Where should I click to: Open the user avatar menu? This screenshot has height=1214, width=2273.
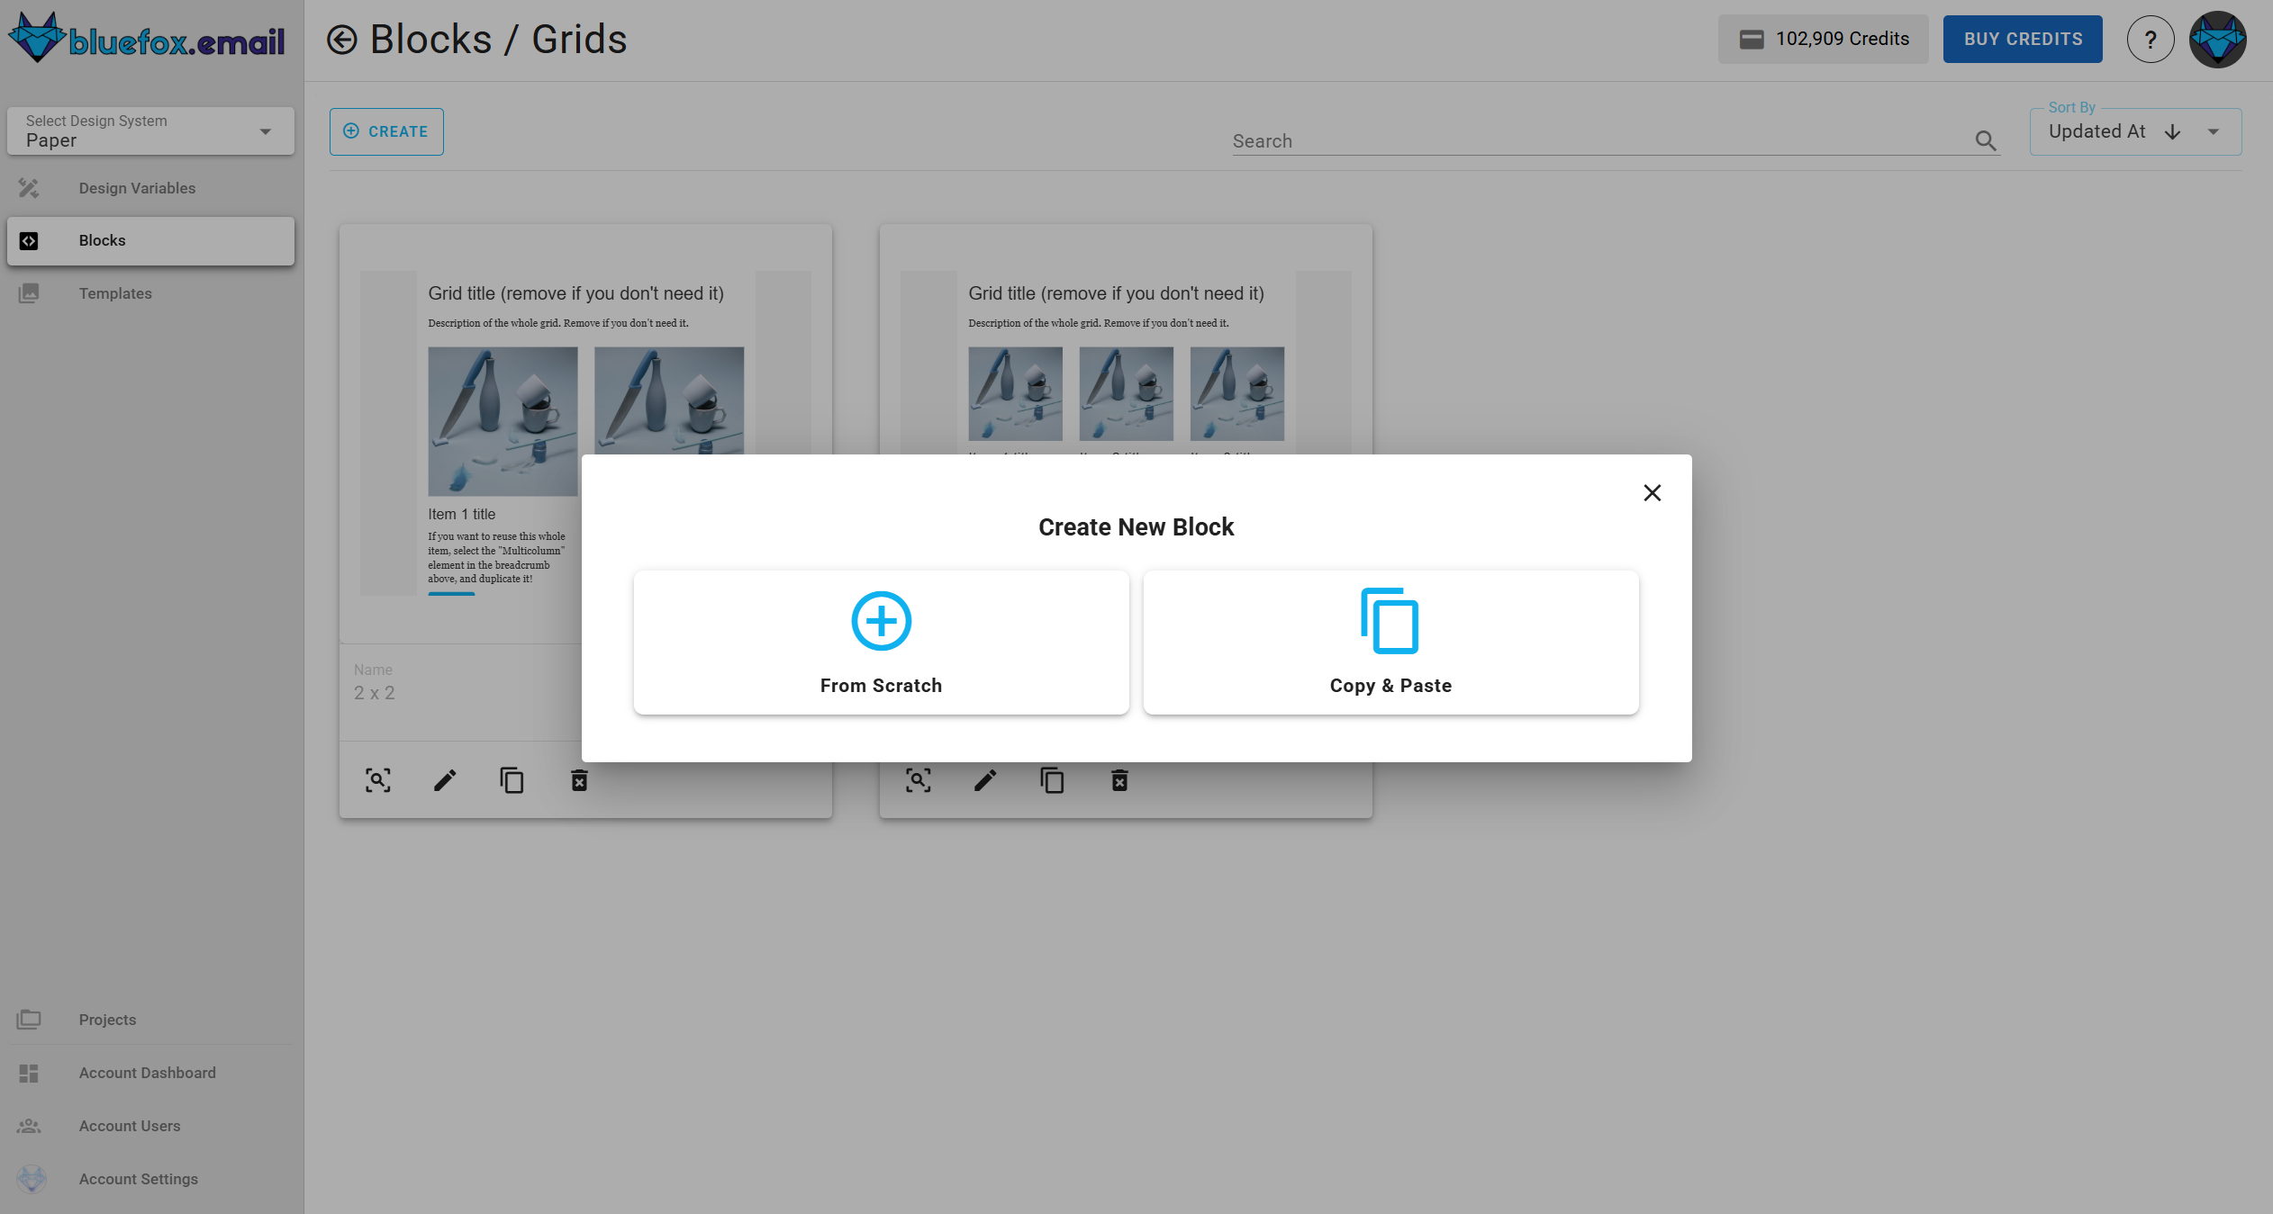click(2217, 40)
